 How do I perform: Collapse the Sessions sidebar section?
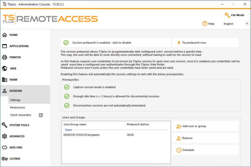pos(16,91)
